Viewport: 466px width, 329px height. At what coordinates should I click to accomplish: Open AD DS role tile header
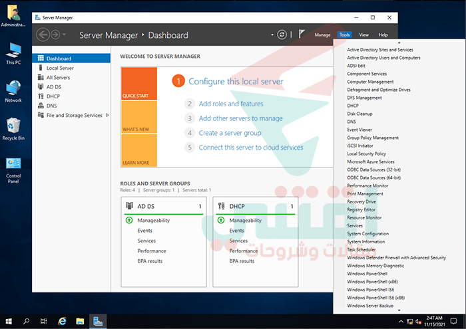click(x=164, y=206)
